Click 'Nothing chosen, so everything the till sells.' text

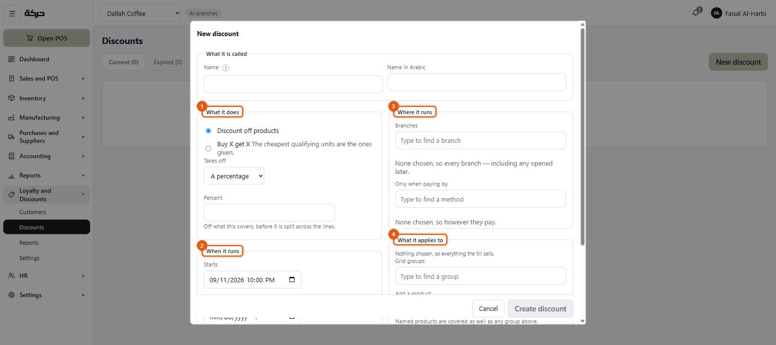coord(444,254)
